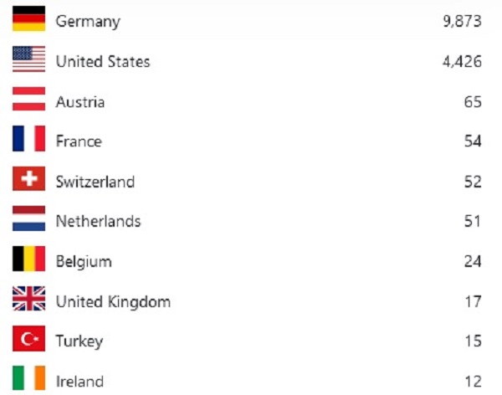Click the Austria flag icon
502x395 pixels.
tap(28, 99)
